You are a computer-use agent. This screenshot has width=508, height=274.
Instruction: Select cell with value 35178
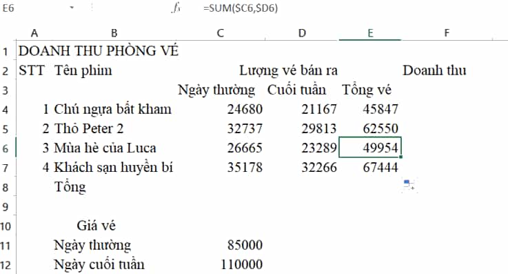245,168
